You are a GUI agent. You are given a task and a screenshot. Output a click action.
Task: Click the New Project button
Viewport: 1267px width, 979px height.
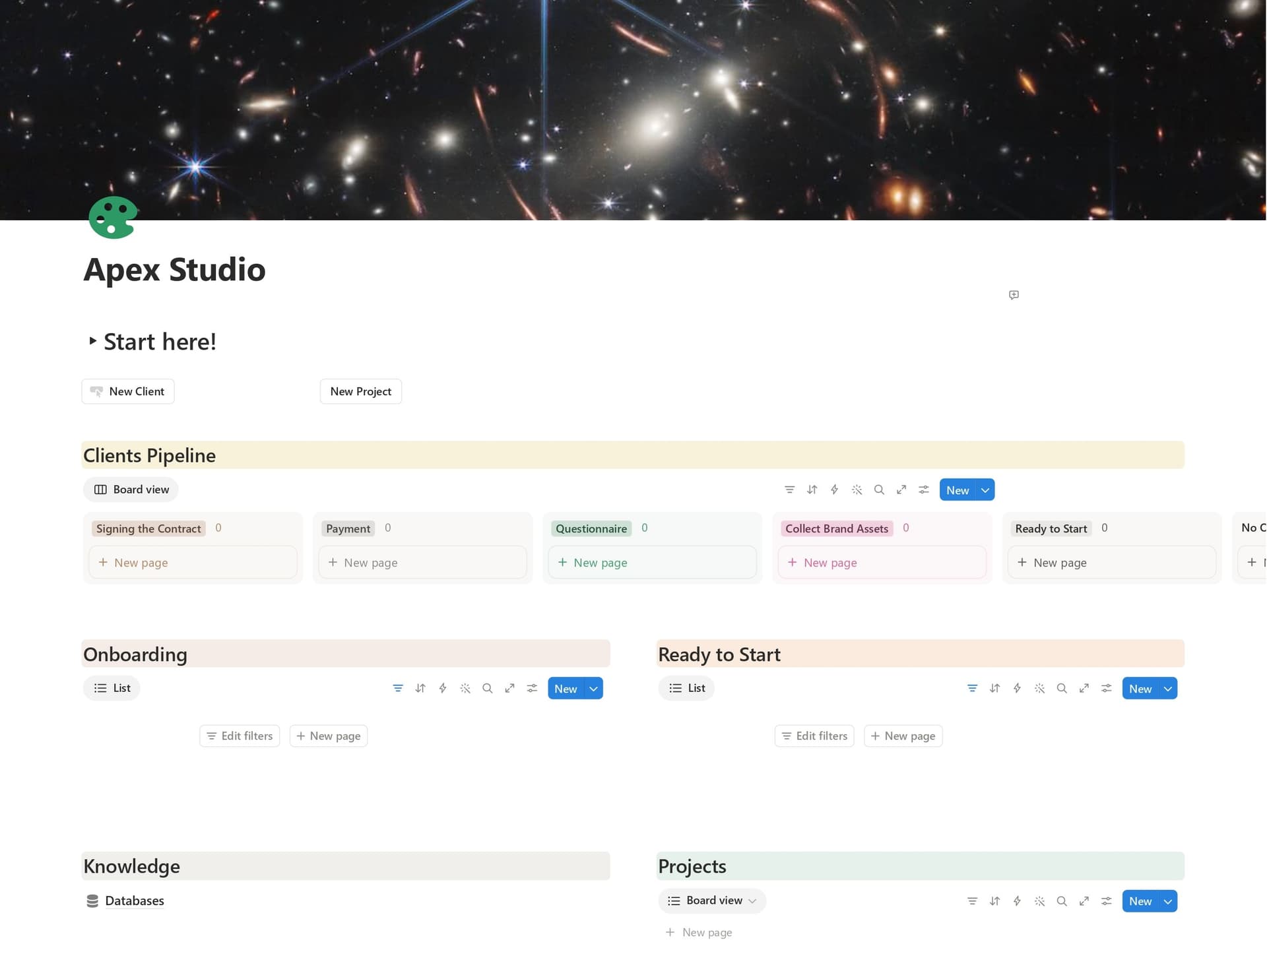pyautogui.click(x=361, y=391)
